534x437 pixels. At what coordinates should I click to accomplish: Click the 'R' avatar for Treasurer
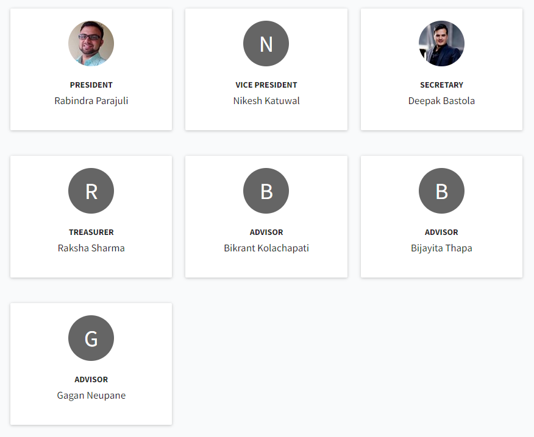point(91,191)
